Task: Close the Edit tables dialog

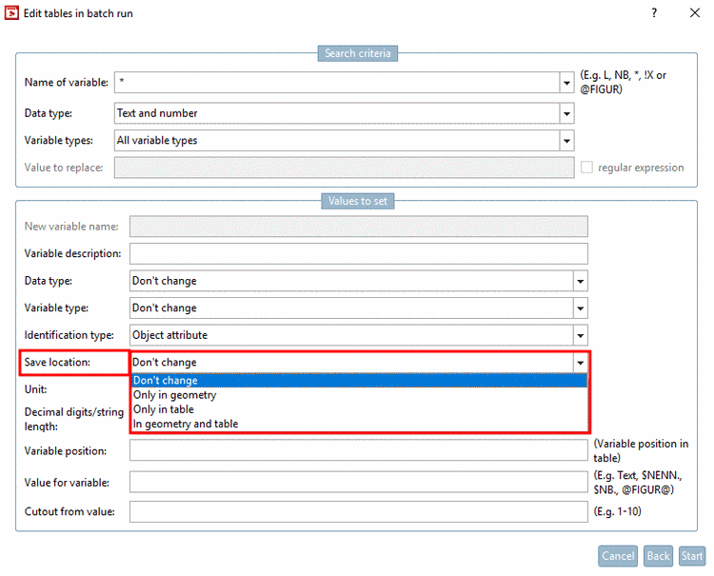Action: point(695,13)
